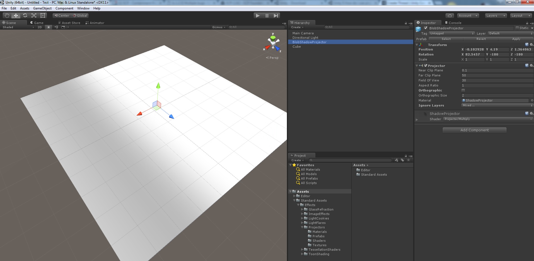Screen dimensions: 534x261
Task: Toggle Center pivot mode
Action: click(62, 16)
